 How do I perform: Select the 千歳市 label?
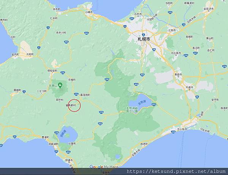pyautogui.click(x=190, y=87)
